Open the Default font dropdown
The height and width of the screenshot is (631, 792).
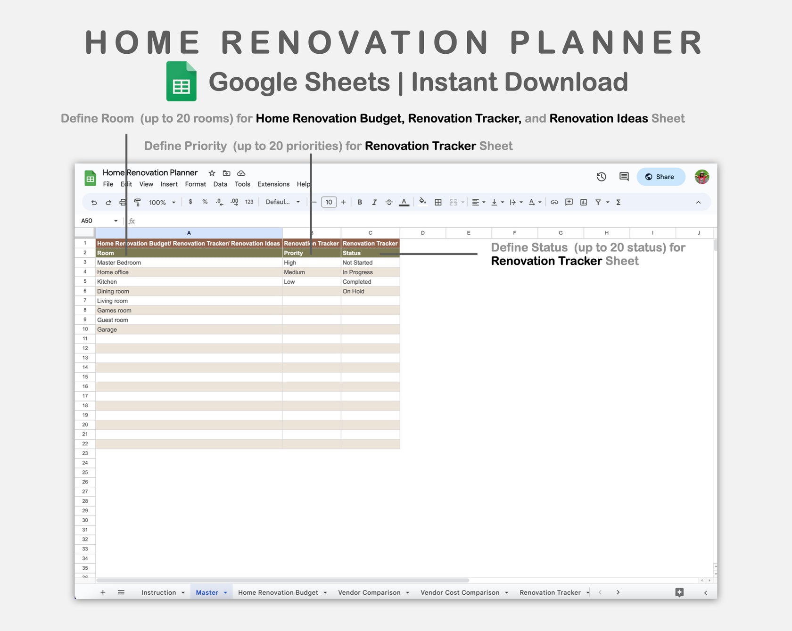pos(281,202)
